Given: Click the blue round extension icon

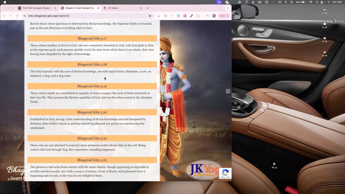Looking at the screenshot, I should tap(178, 16).
